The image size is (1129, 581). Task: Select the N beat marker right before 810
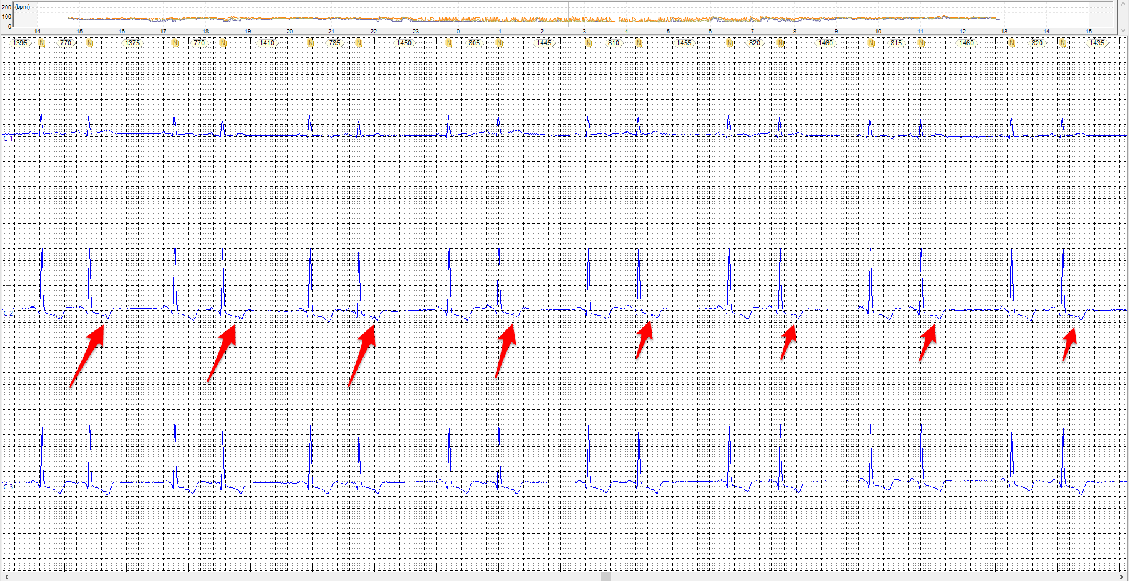point(588,43)
